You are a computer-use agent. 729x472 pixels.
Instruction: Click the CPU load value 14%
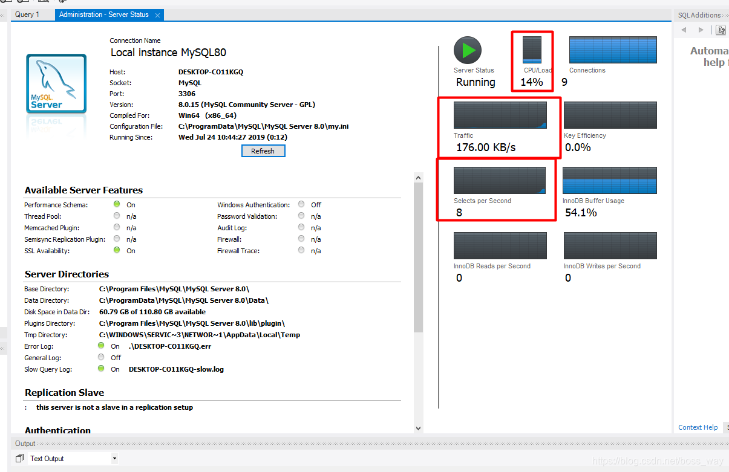tap(532, 82)
